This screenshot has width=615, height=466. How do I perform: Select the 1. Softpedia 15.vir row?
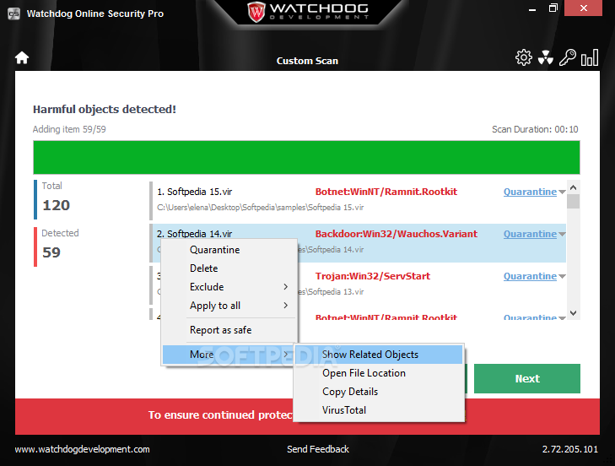pyautogui.click(x=359, y=200)
